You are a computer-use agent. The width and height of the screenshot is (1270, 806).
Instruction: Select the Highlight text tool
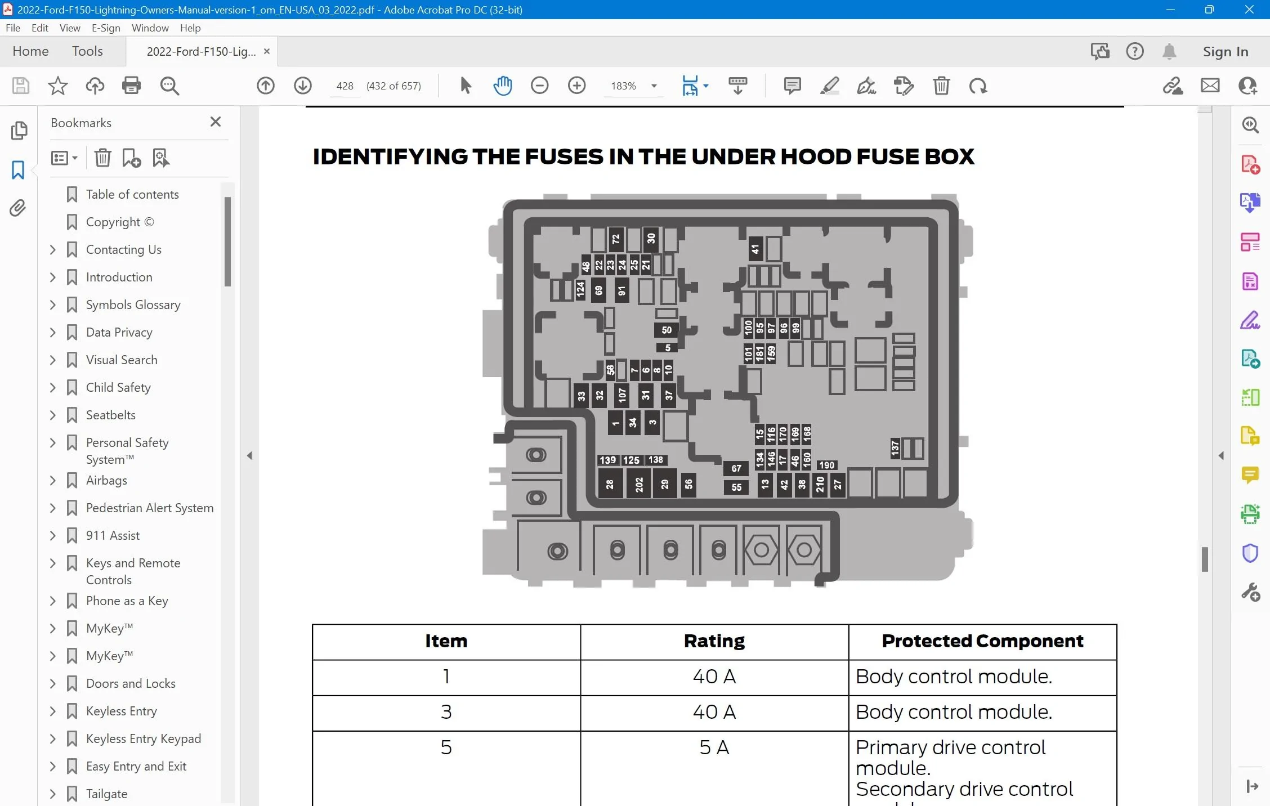pyautogui.click(x=829, y=86)
